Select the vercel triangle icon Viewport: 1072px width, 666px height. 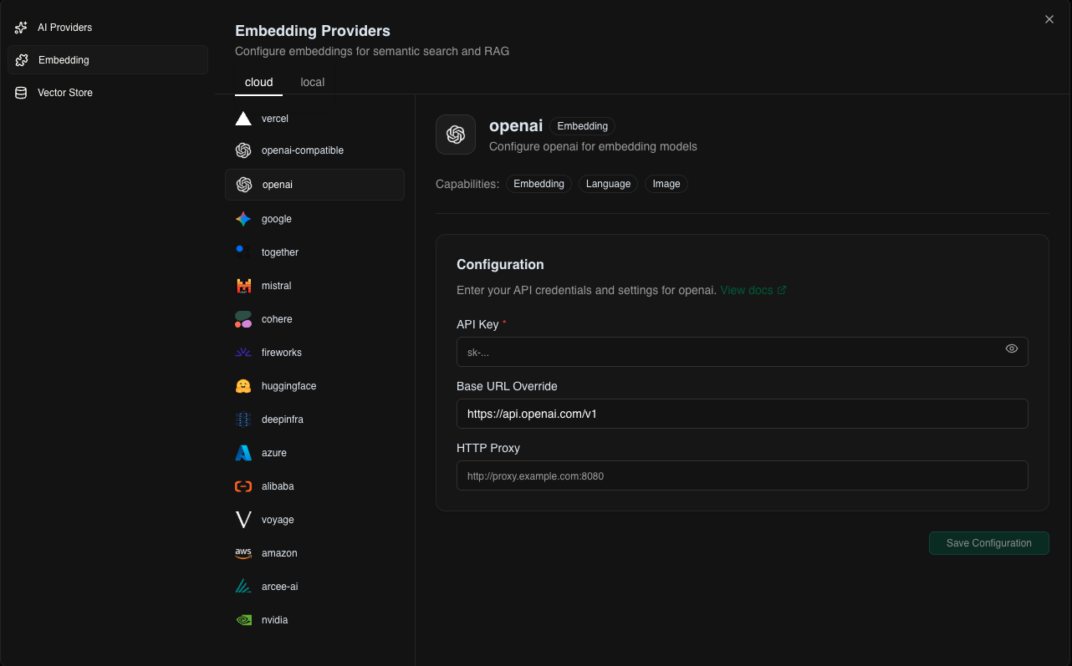(x=243, y=119)
